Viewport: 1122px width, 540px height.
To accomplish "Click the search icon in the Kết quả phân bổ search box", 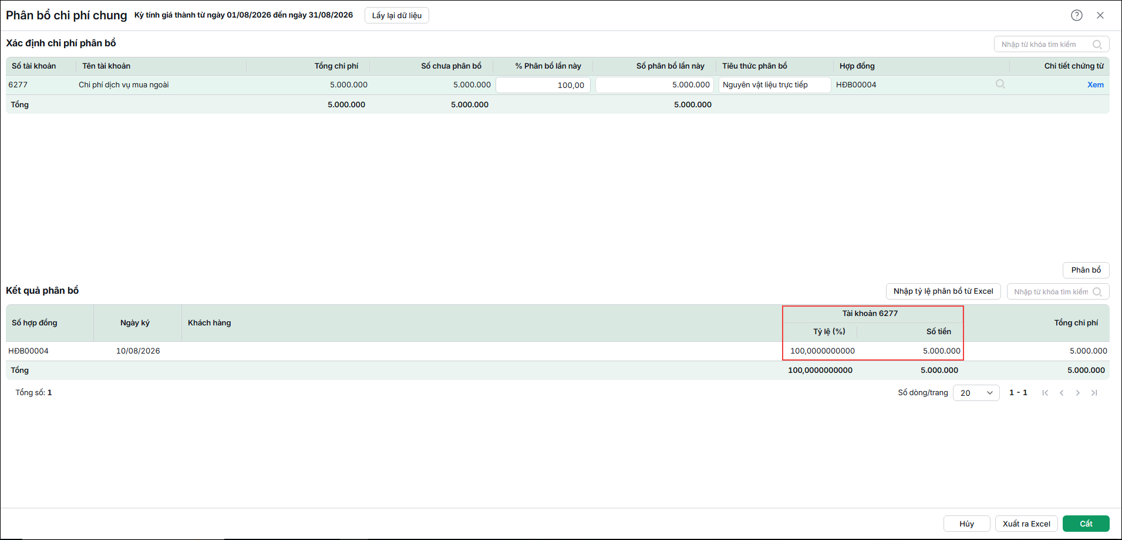I will [1097, 292].
